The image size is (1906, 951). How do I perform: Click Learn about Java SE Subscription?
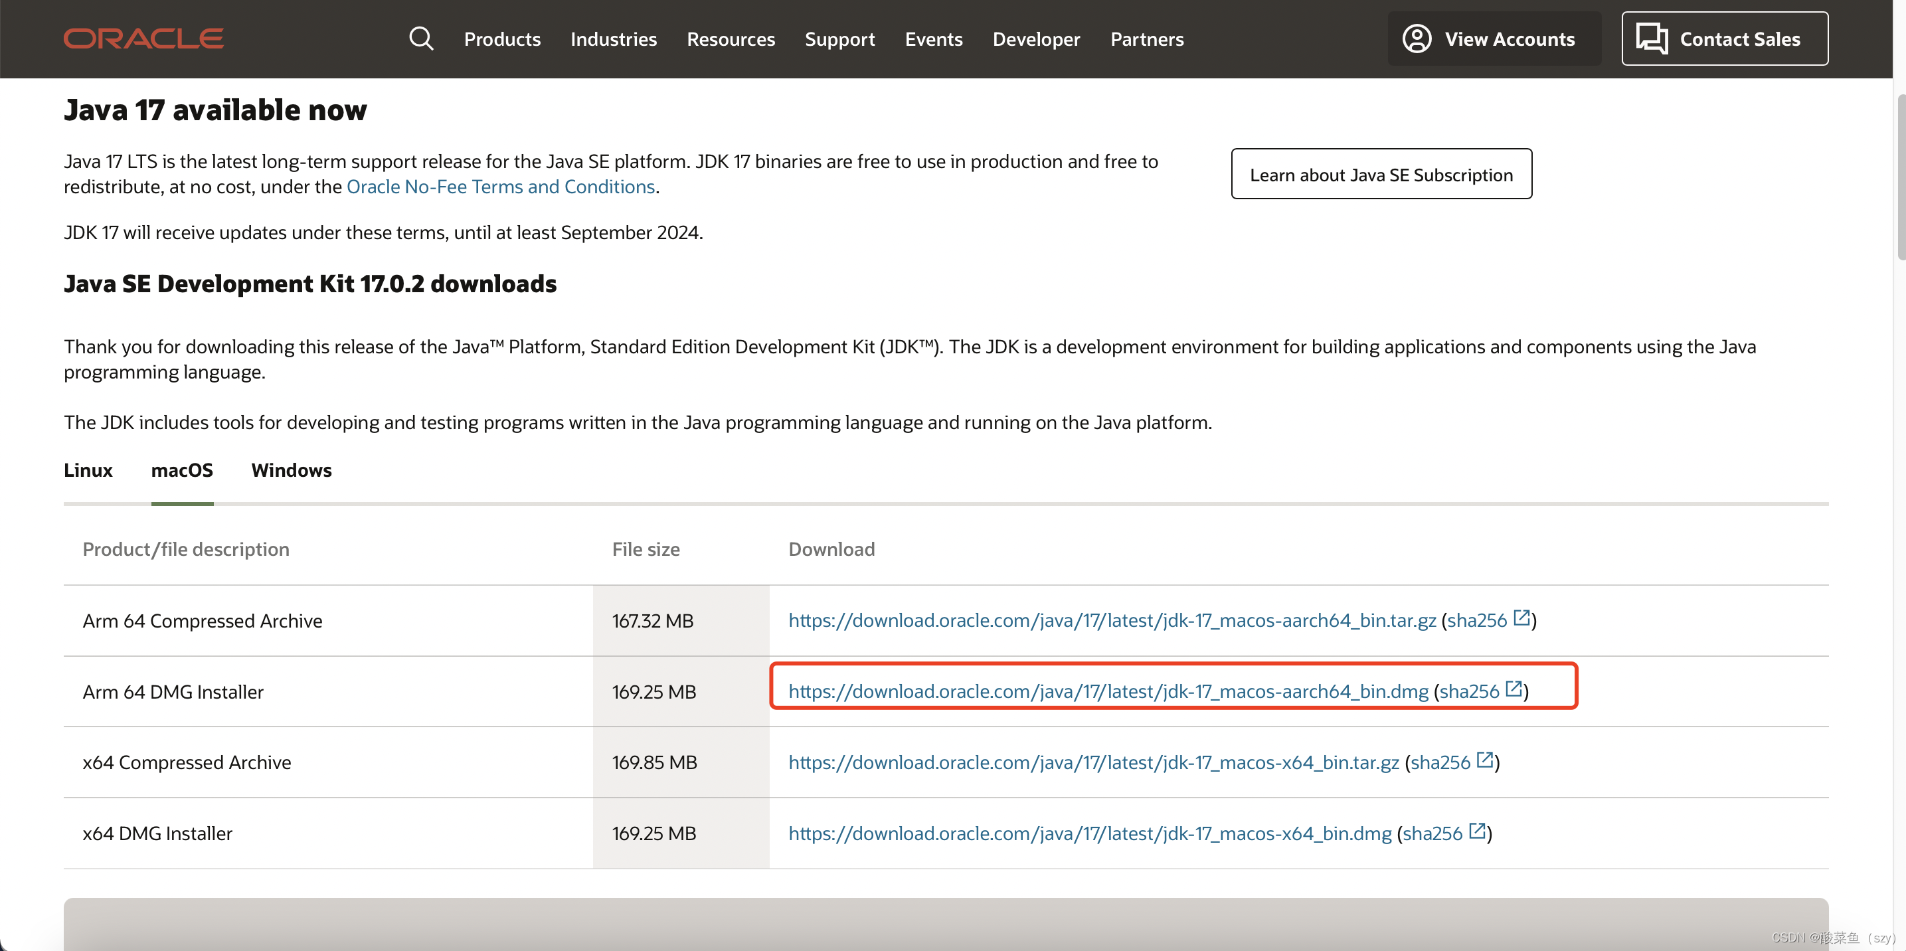pyautogui.click(x=1381, y=174)
